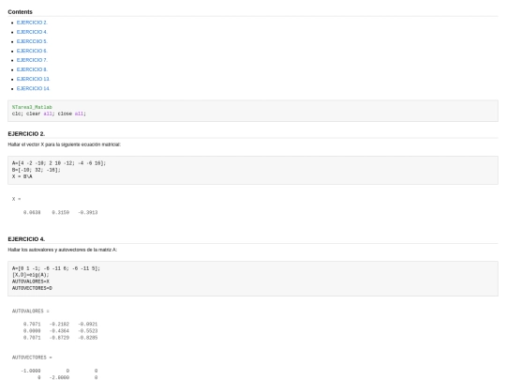Click the EJERCICIO 4. section heading
The image size is (506, 380).
[x=26, y=239]
